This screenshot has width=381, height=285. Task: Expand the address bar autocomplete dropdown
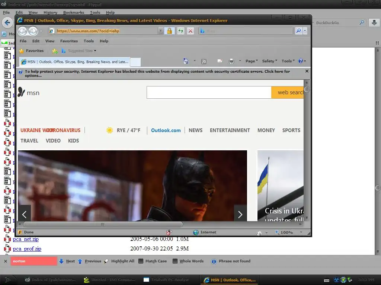(160, 31)
